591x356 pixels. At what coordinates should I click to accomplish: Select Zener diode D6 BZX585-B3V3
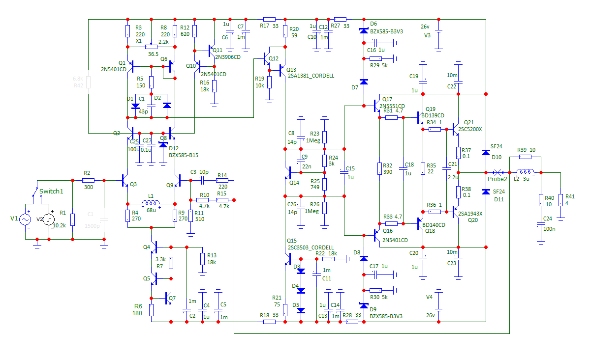tap(364, 31)
